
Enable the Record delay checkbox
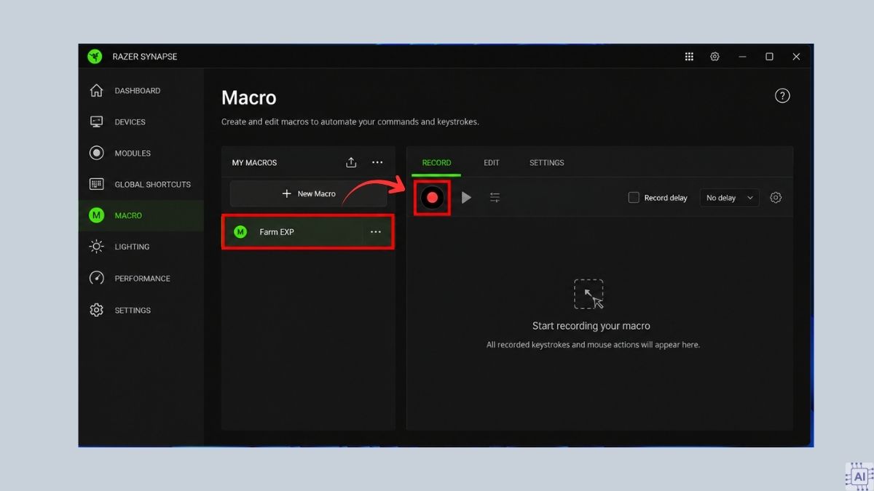[634, 197]
